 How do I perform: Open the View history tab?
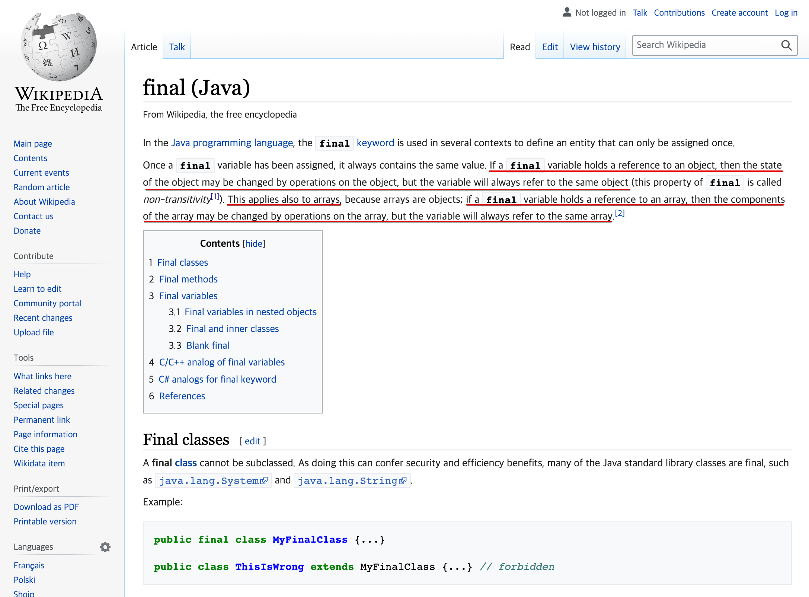click(x=595, y=47)
